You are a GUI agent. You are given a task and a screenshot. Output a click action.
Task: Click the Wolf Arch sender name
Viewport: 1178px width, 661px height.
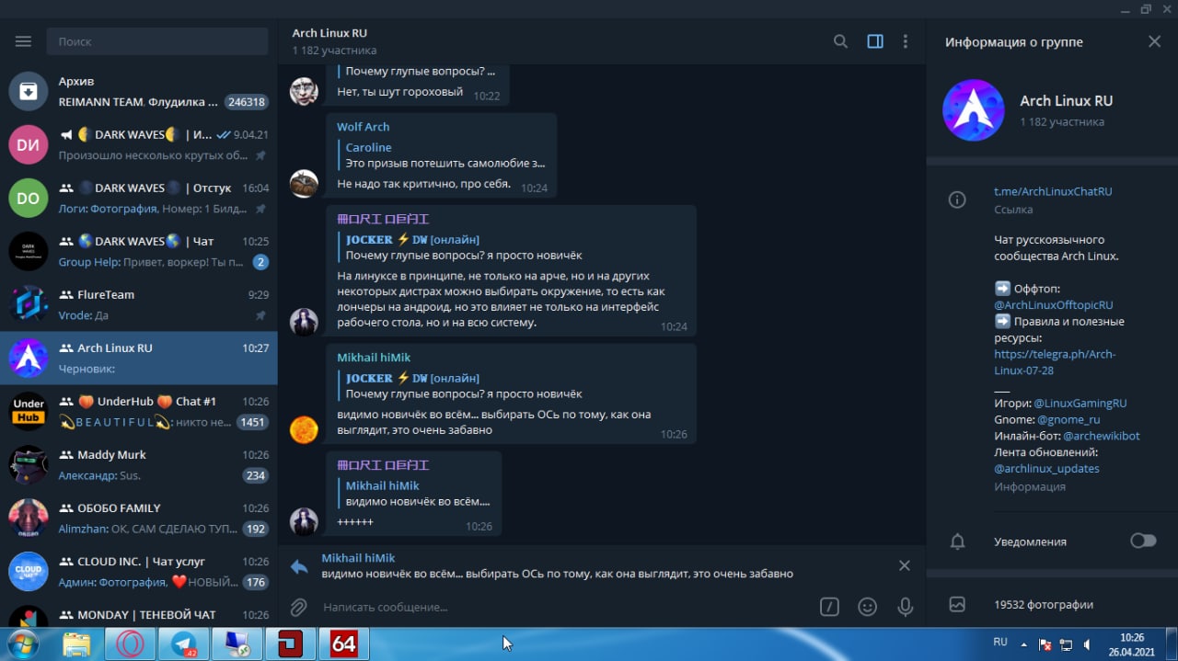point(363,127)
